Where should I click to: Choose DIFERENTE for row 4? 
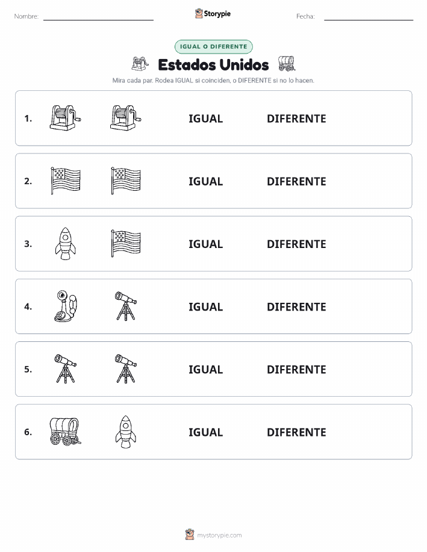[x=296, y=306]
